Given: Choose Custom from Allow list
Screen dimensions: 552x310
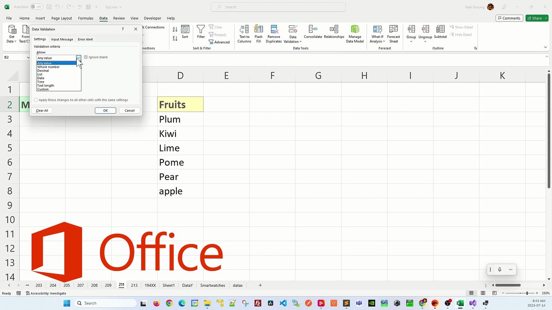Looking at the screenshot, I should click(59, 89).
